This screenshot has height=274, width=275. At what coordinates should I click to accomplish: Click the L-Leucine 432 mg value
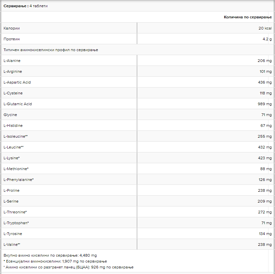click(265, 147)
